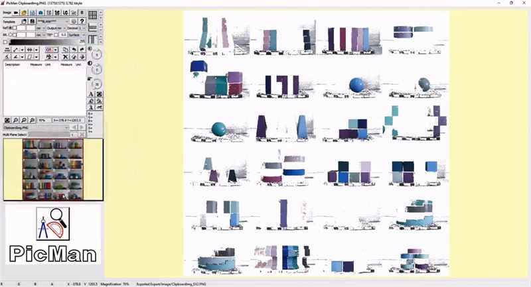Screen dimensions: 531x287
Task: Click the image navigator thumbnail preview
Action: 53,169
